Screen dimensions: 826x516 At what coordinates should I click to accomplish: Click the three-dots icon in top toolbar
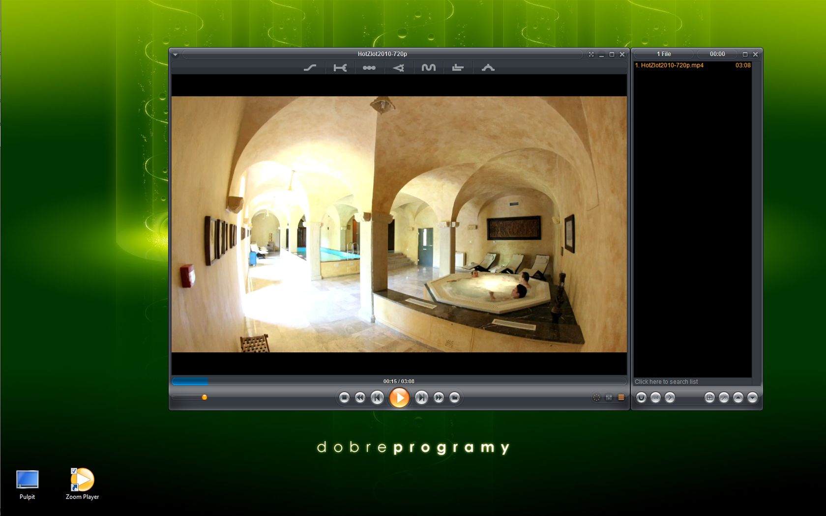pos(369,68)
